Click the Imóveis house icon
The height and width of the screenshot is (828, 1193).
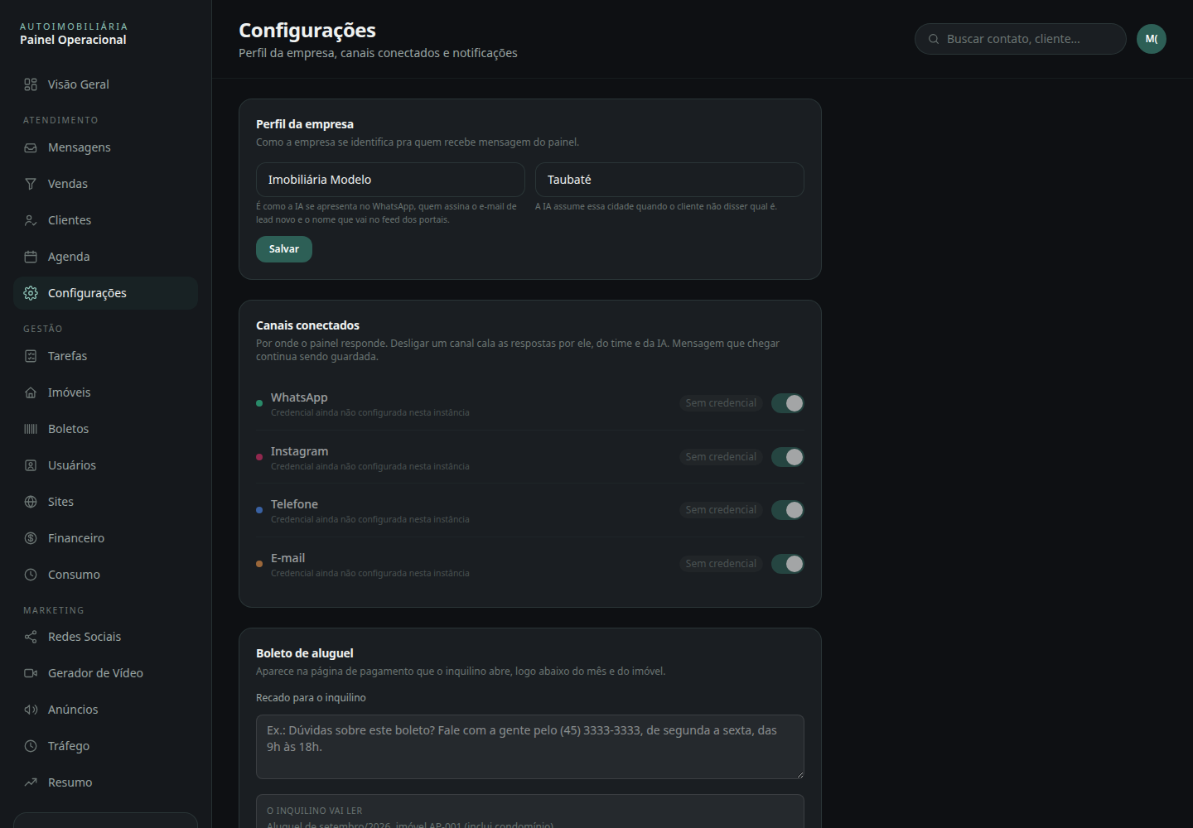point(31,392)
